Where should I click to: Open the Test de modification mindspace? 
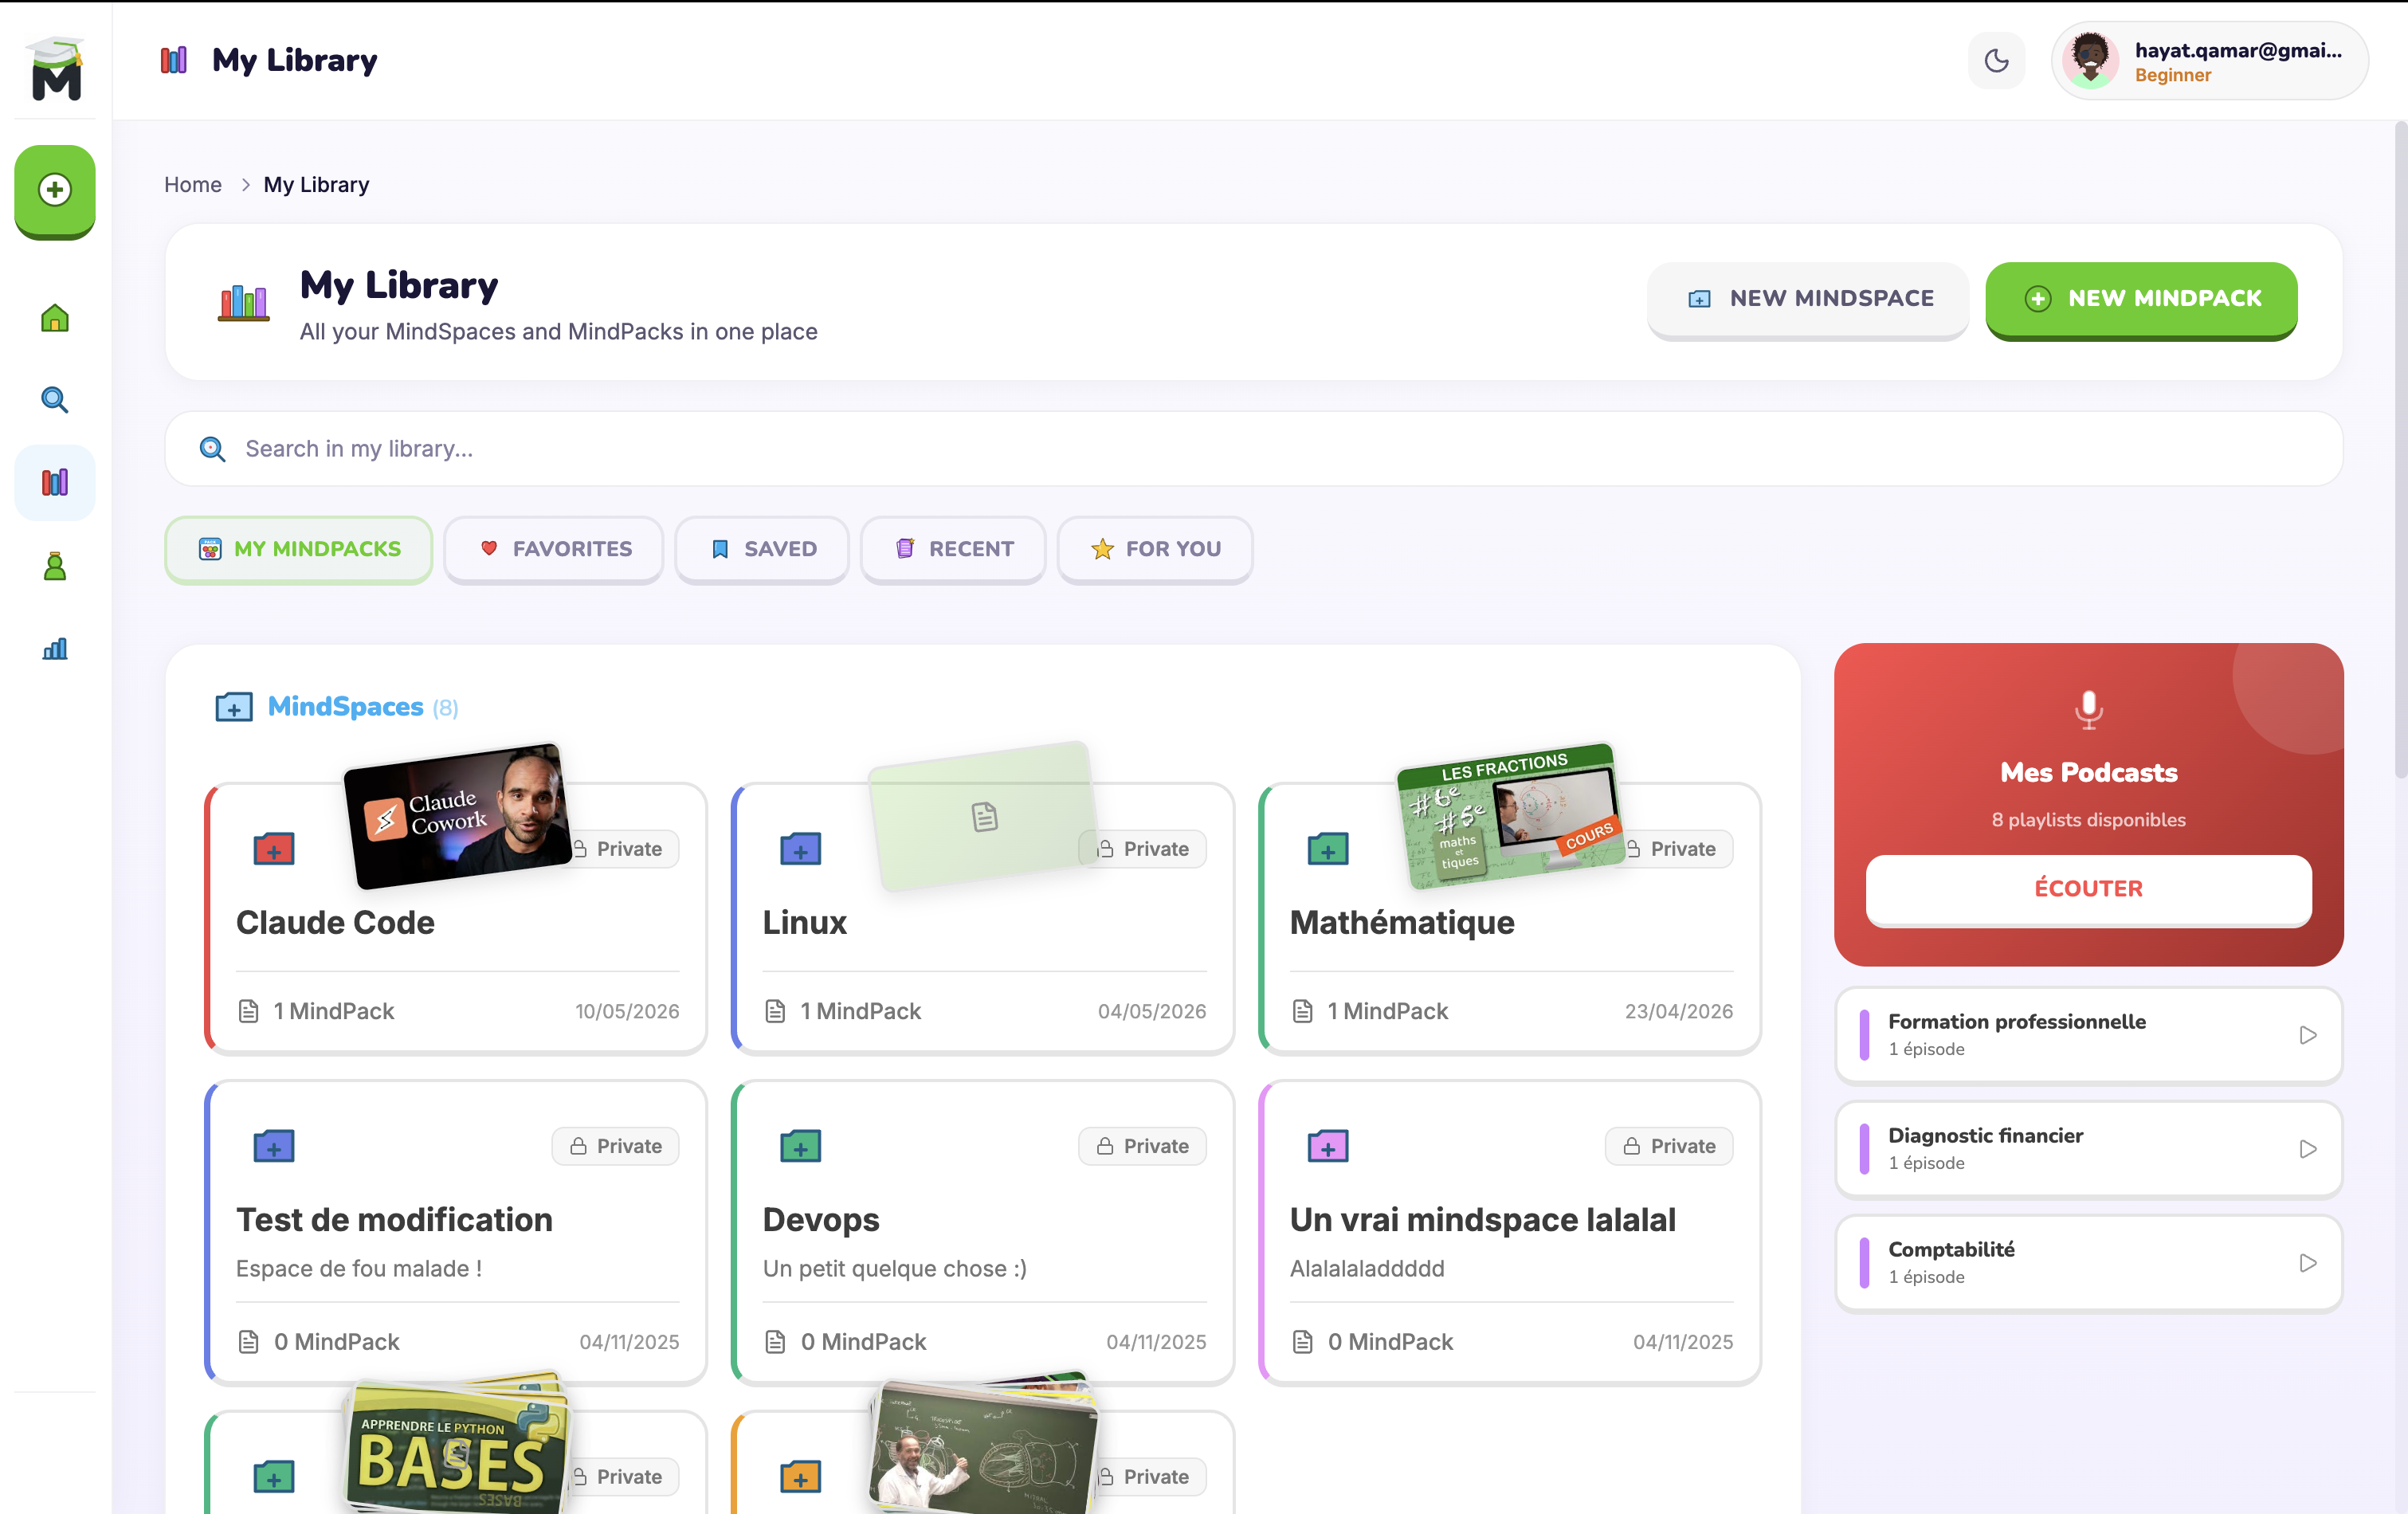click(x=456, y=1232)
